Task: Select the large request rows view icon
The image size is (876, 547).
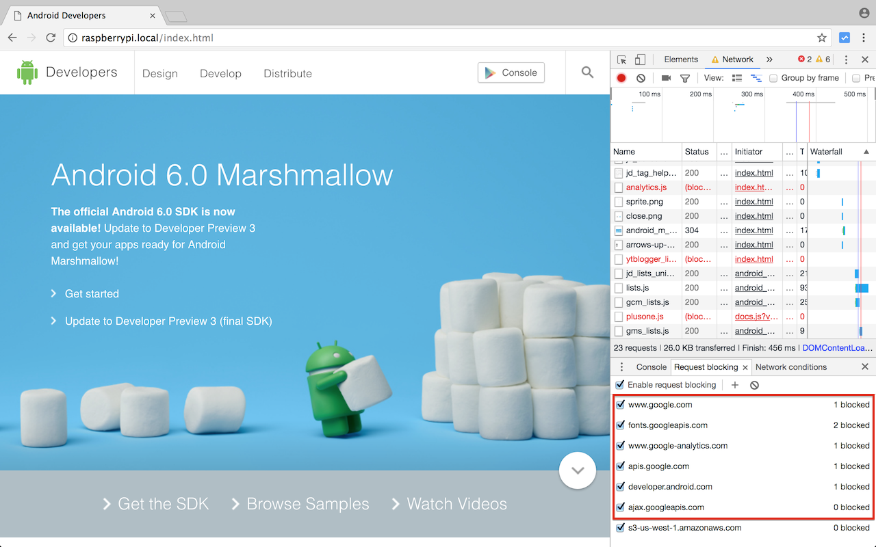Action: 737,78
